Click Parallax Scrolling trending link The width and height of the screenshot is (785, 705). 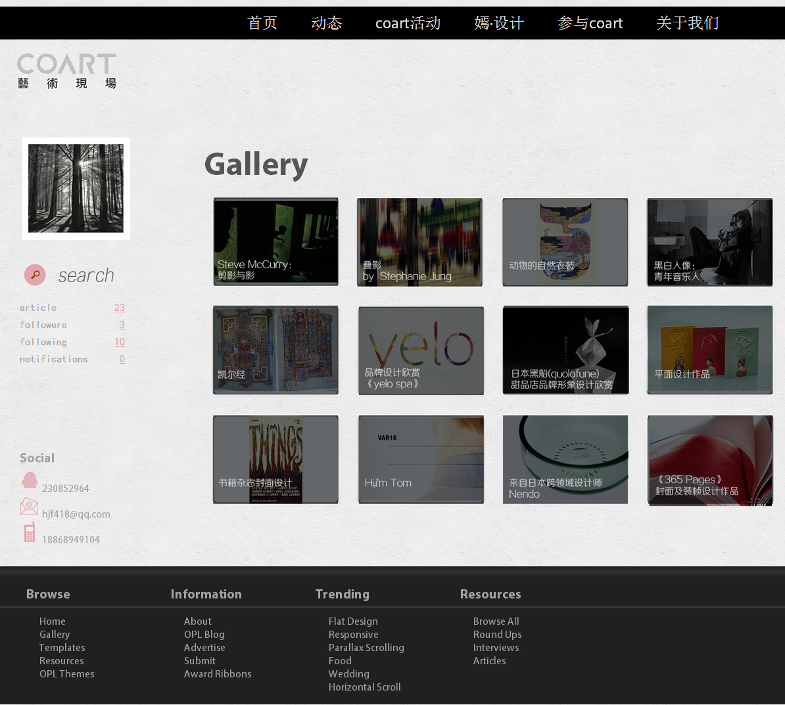click(366, 647)
